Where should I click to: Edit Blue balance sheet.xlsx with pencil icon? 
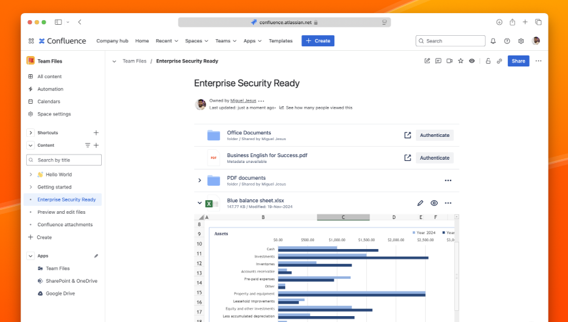click(420, 203)
